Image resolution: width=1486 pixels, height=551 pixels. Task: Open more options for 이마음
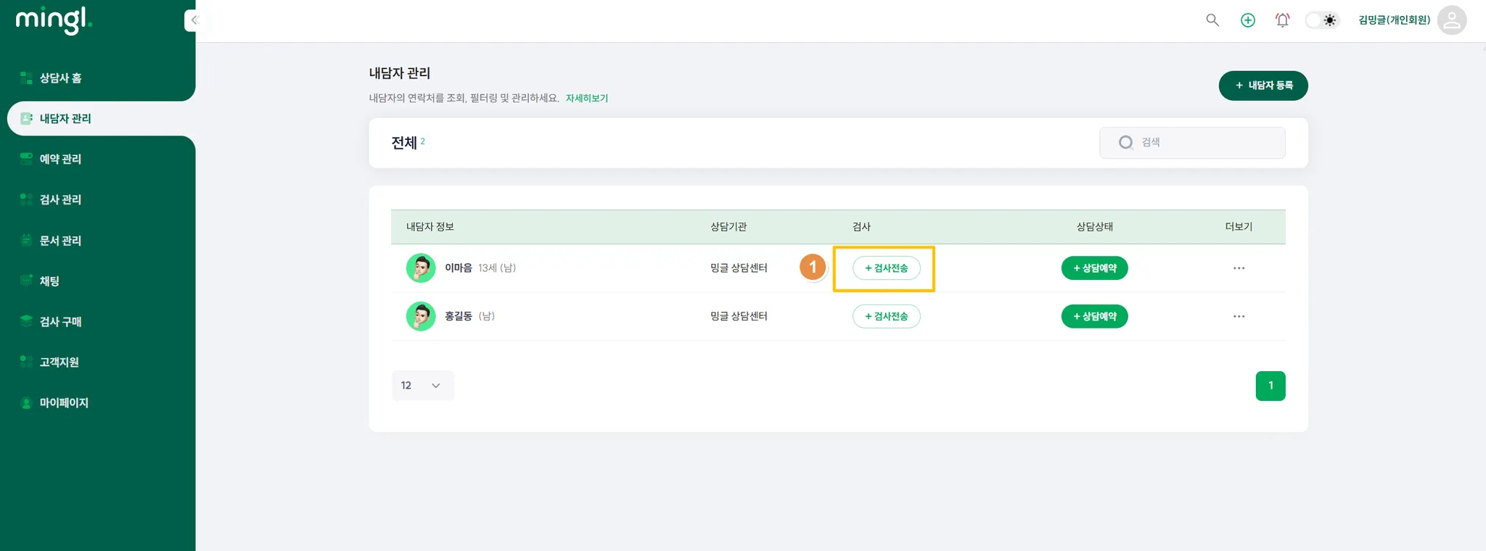(1239, 268)
